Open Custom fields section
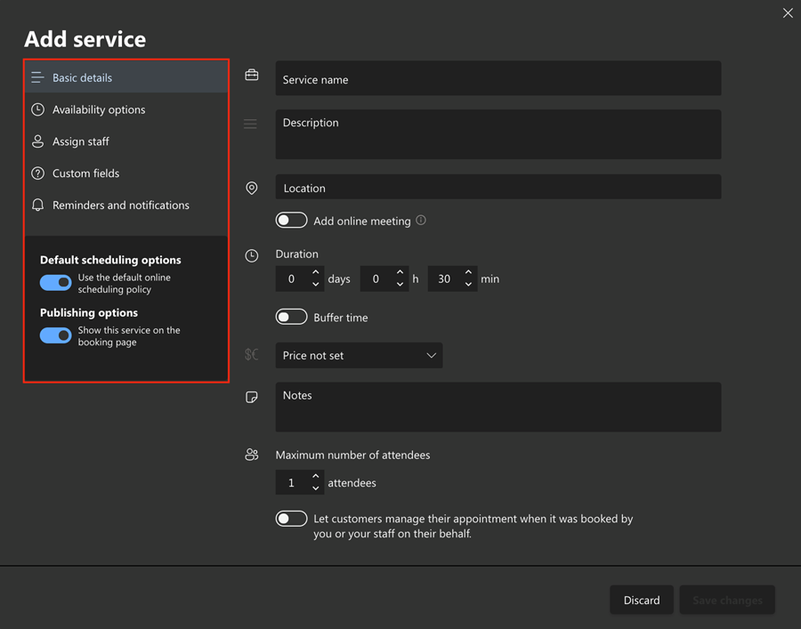The height and width of the screenshot is (629, 801). coord(126,173)
